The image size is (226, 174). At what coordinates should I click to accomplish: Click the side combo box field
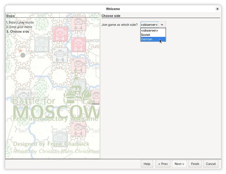tap(149, 25)
